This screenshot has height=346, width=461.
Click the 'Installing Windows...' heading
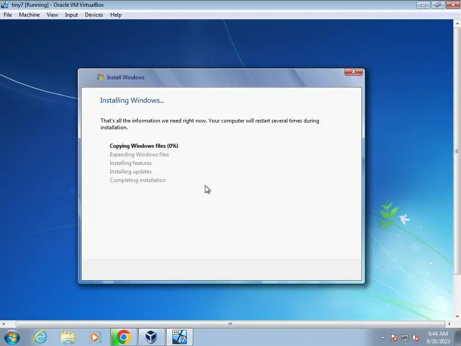click(x=132, y=100)
